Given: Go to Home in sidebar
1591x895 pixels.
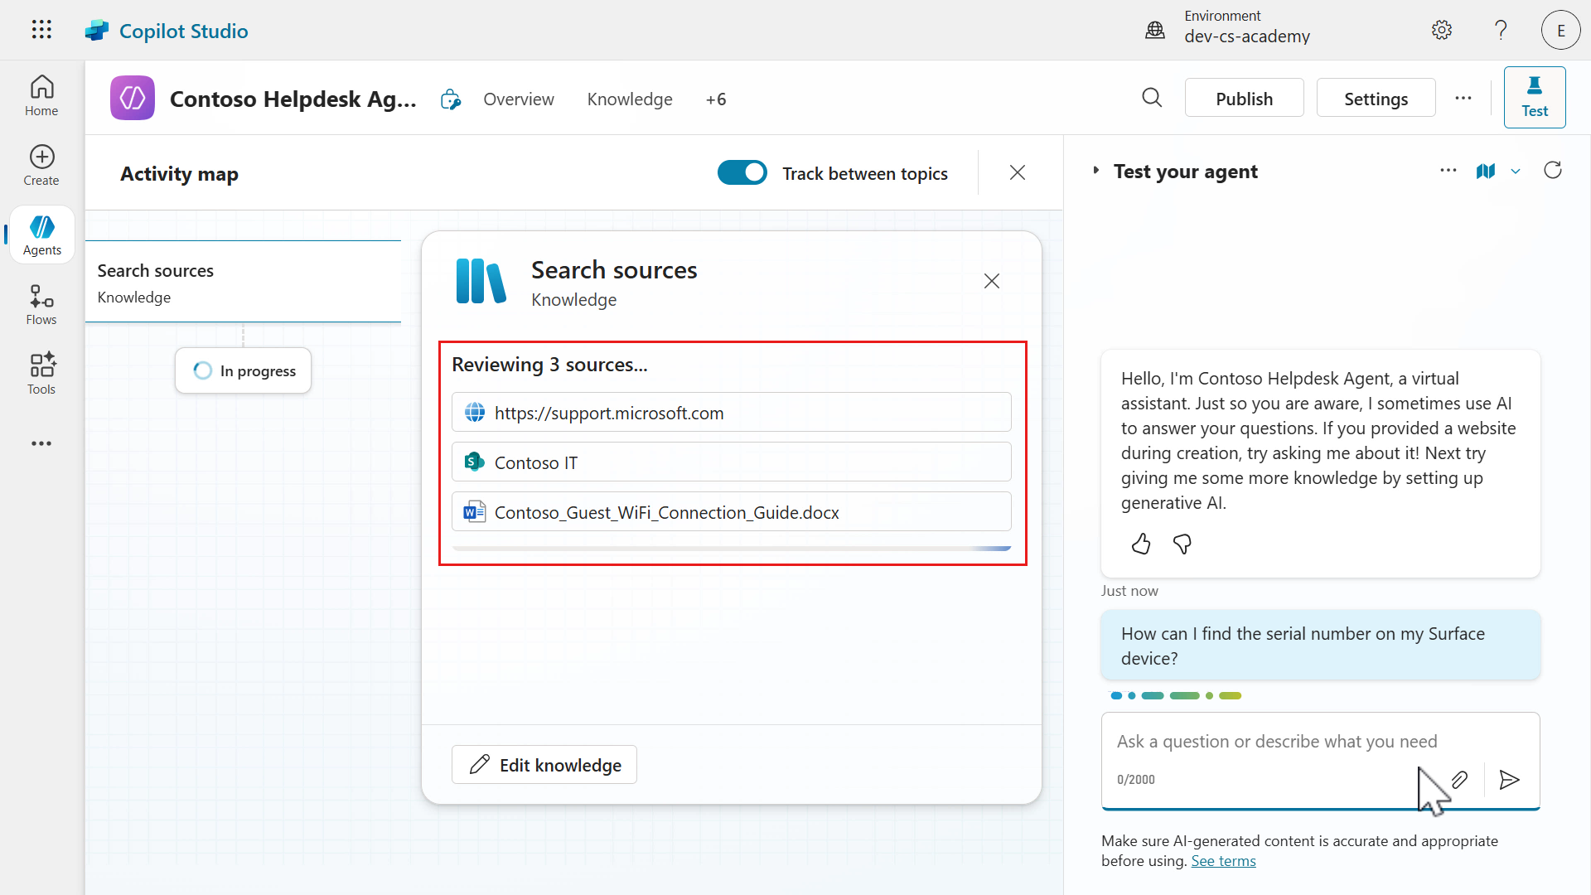Looking at the screenshot, I should point(41,96).
